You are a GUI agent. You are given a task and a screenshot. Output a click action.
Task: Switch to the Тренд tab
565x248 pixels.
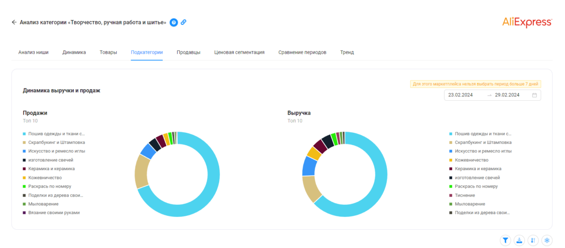click(x=347, y=52)
